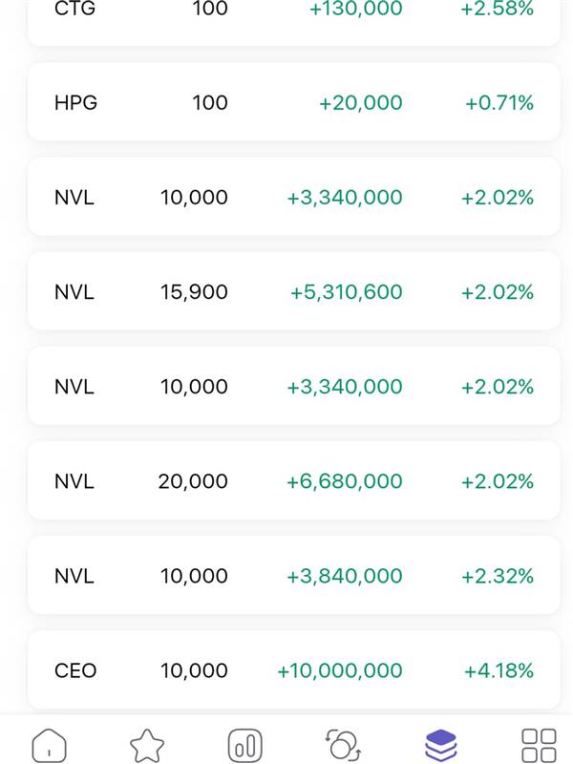Tap the swap circles transfer icon
Image resolution: width=573 pixels, height=764 pixels.
pos(343,743)
